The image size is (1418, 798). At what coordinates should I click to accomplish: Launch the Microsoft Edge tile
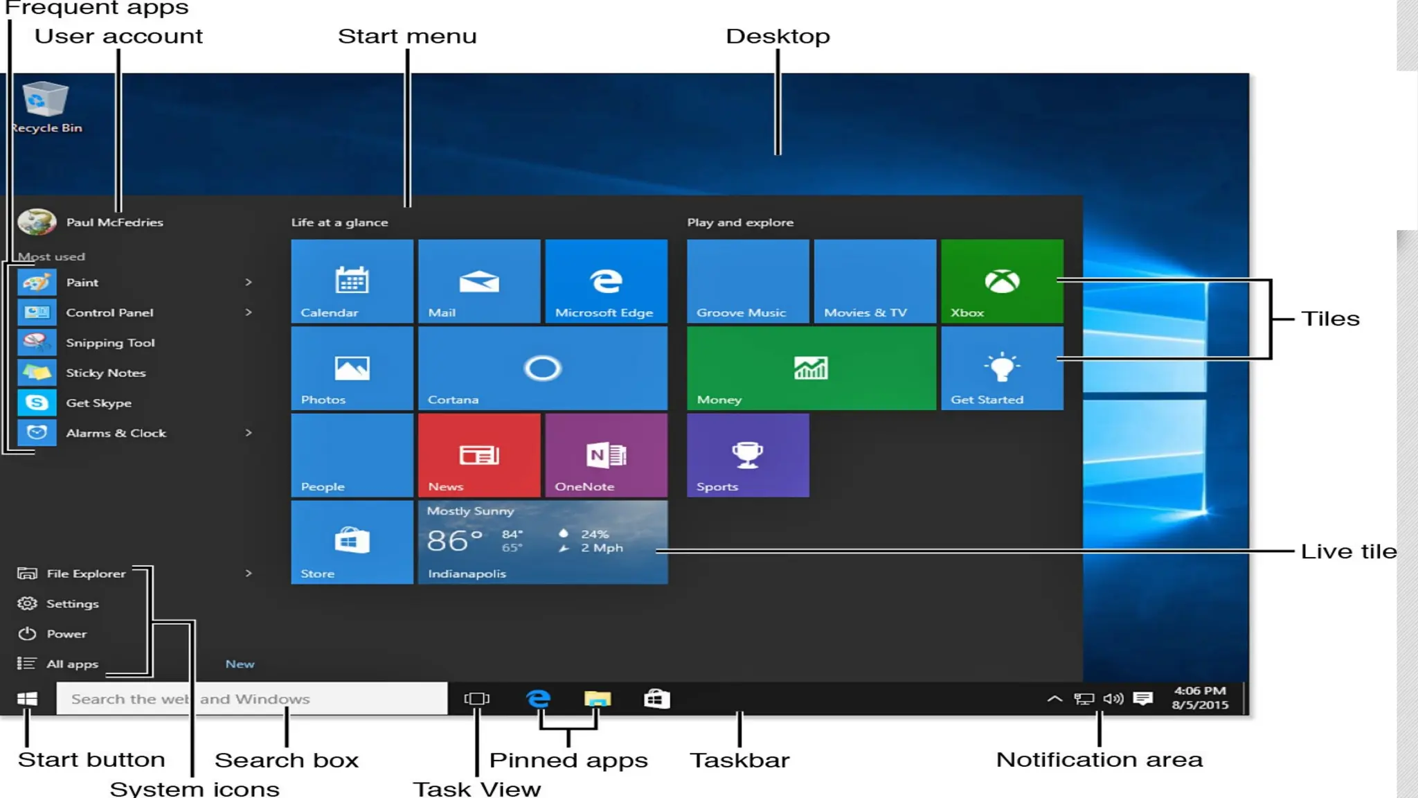[x=607, y=281]
